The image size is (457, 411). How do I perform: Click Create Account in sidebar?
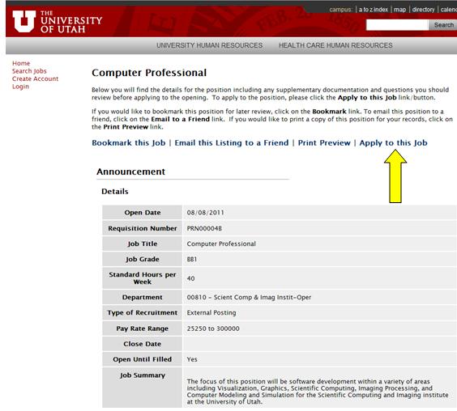click(x=36, y=78)
